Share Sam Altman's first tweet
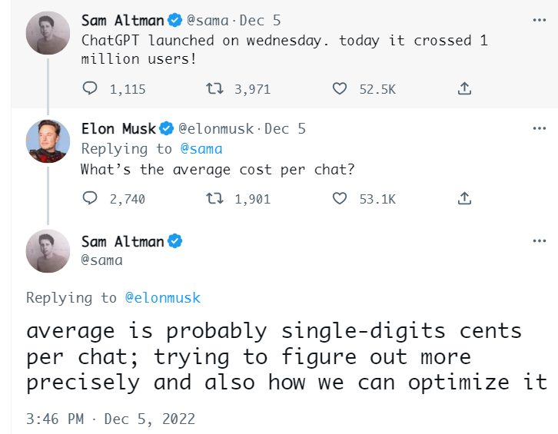This screenshot has height=434, width=558. coord(464,89)
